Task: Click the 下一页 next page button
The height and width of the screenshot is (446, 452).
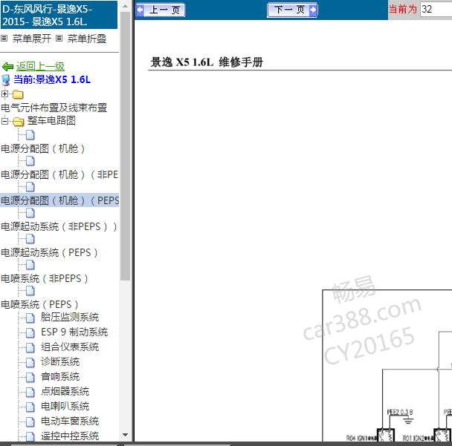Action: 292,10
